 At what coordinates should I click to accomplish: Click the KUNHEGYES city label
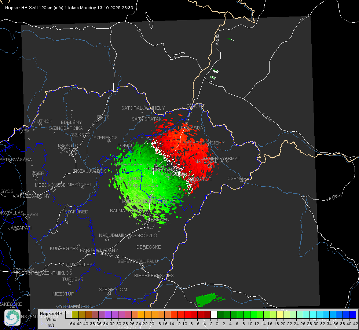point(64,249)
